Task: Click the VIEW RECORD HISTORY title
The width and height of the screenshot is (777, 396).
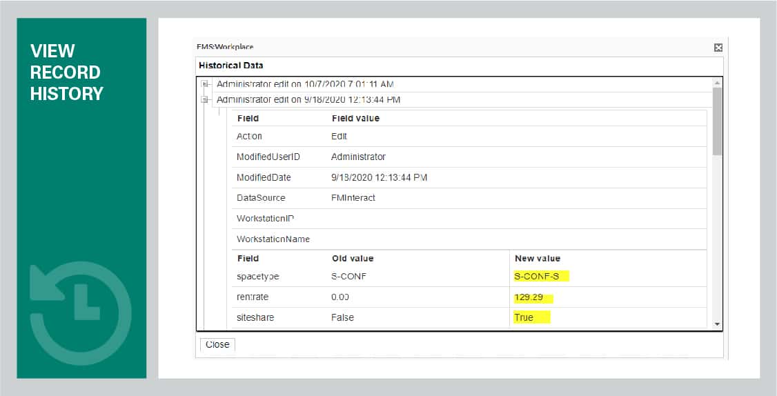Action: click(66, 72)
